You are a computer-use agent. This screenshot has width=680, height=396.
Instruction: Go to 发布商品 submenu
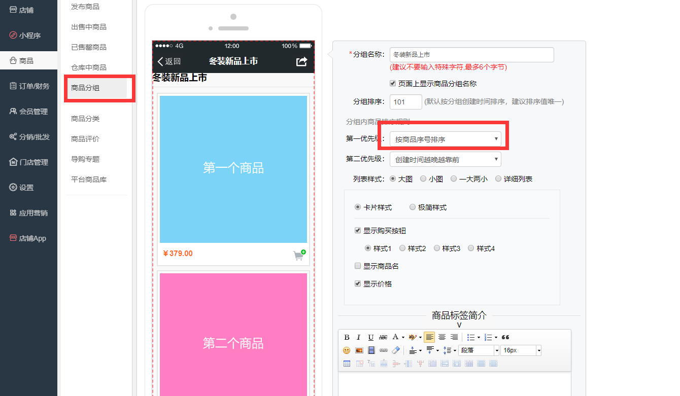[x=85, y=7]
